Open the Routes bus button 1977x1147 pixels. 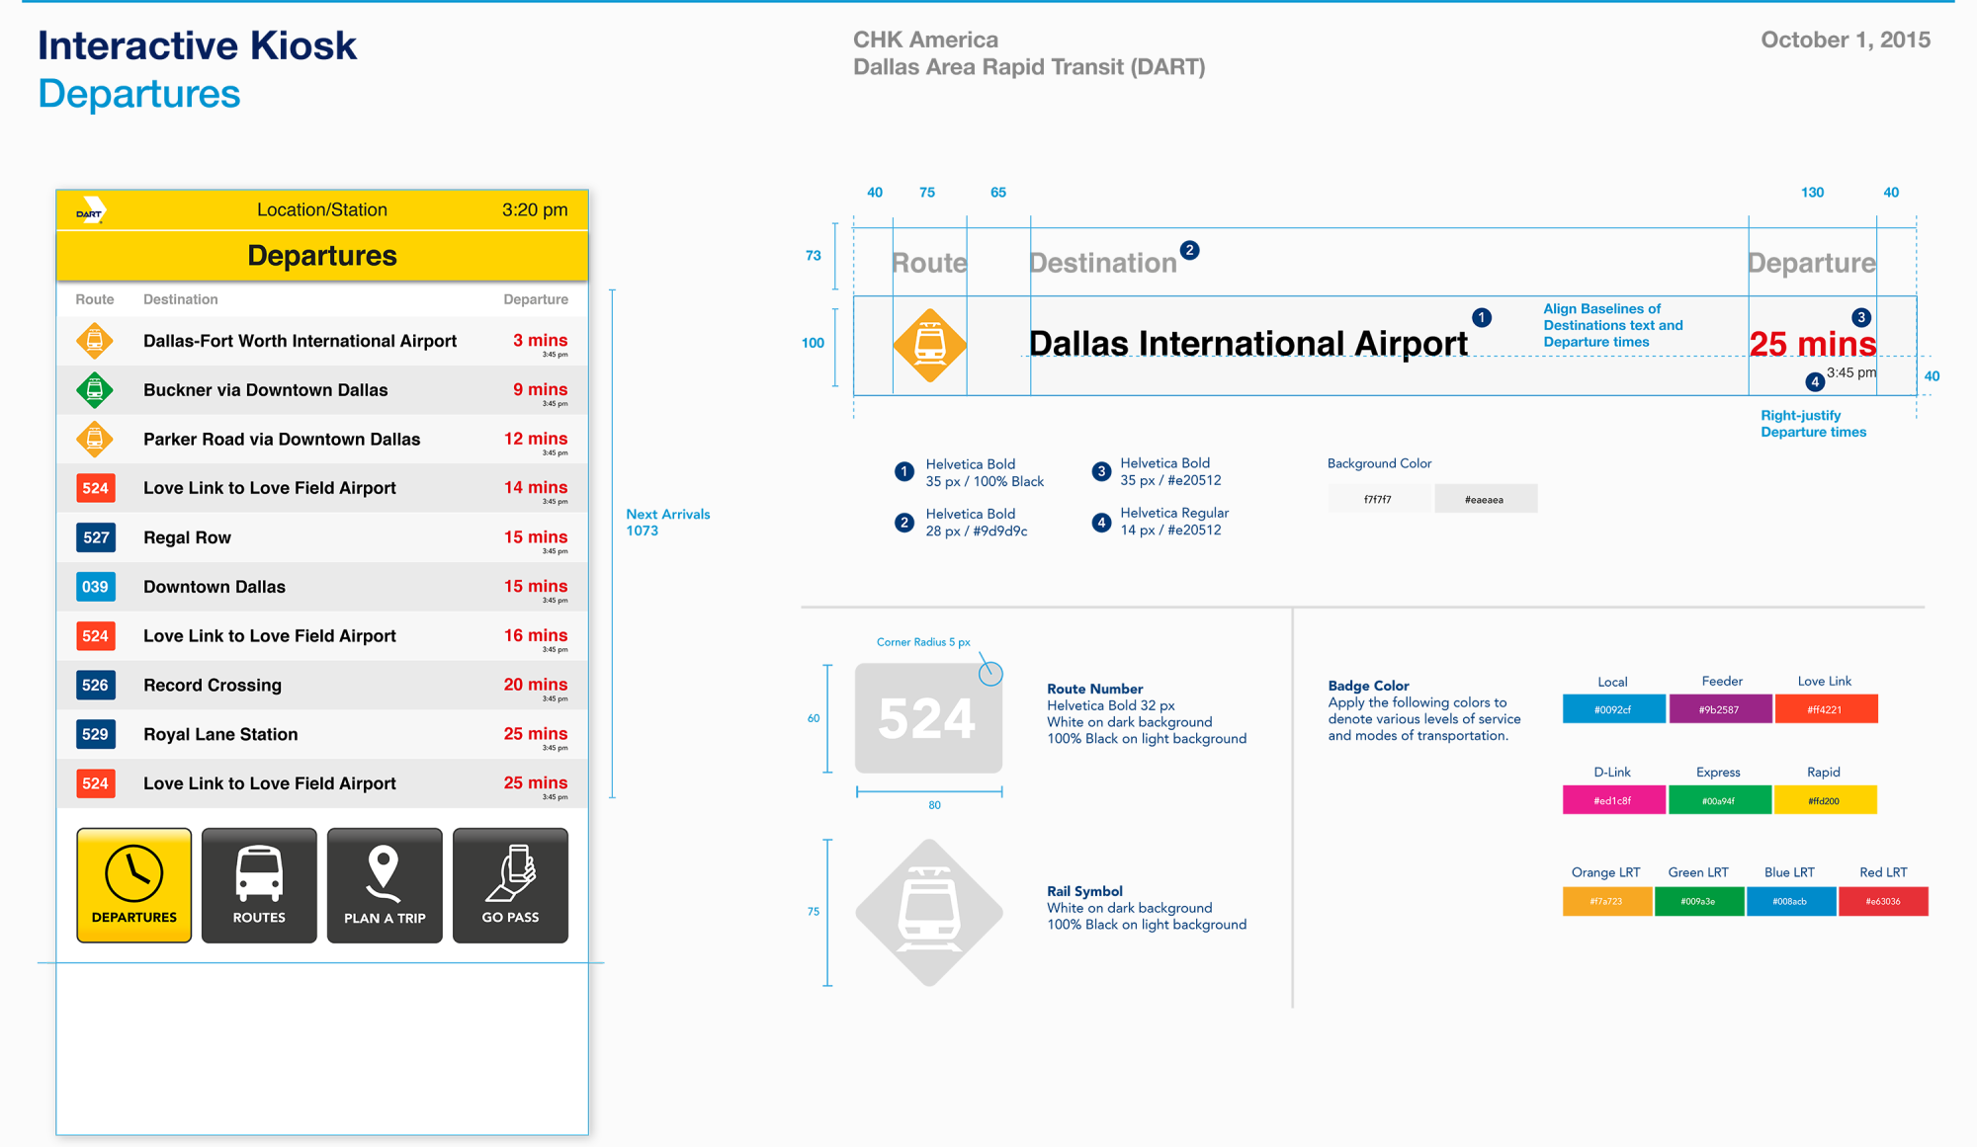(x=259, y=885)
